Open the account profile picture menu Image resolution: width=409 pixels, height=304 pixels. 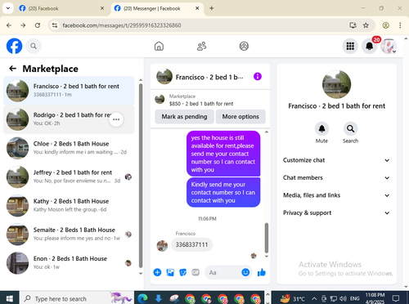point(389,46)
